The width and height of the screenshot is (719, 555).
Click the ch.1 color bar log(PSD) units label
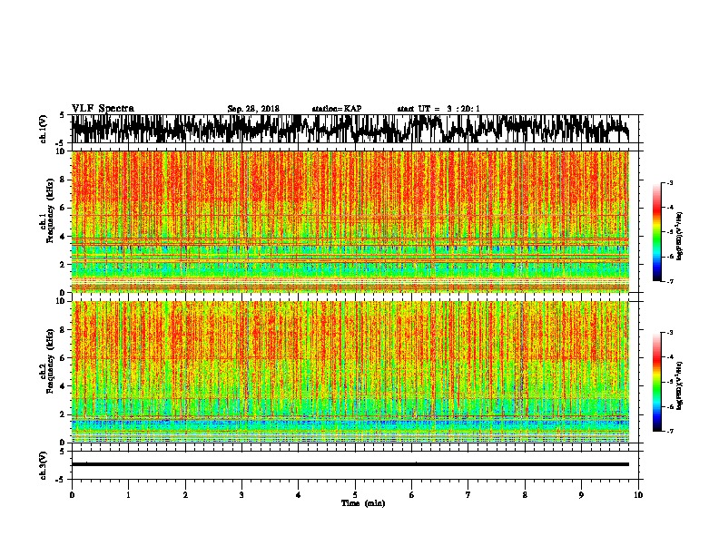tap(680, 237)
